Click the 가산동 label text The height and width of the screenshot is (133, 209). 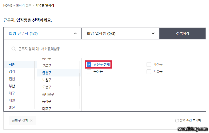[x=158, y=64]
